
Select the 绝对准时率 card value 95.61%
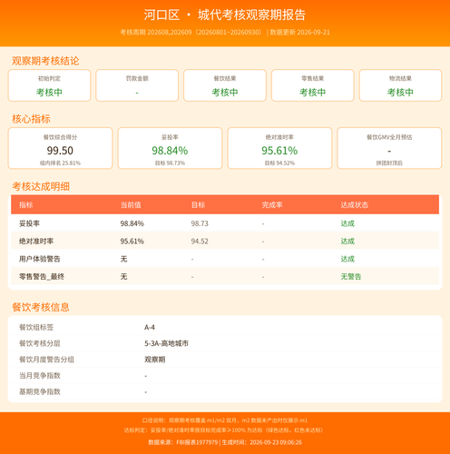coord(279,151)
